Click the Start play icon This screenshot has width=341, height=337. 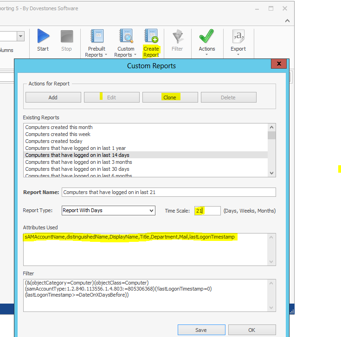(43, 36)
